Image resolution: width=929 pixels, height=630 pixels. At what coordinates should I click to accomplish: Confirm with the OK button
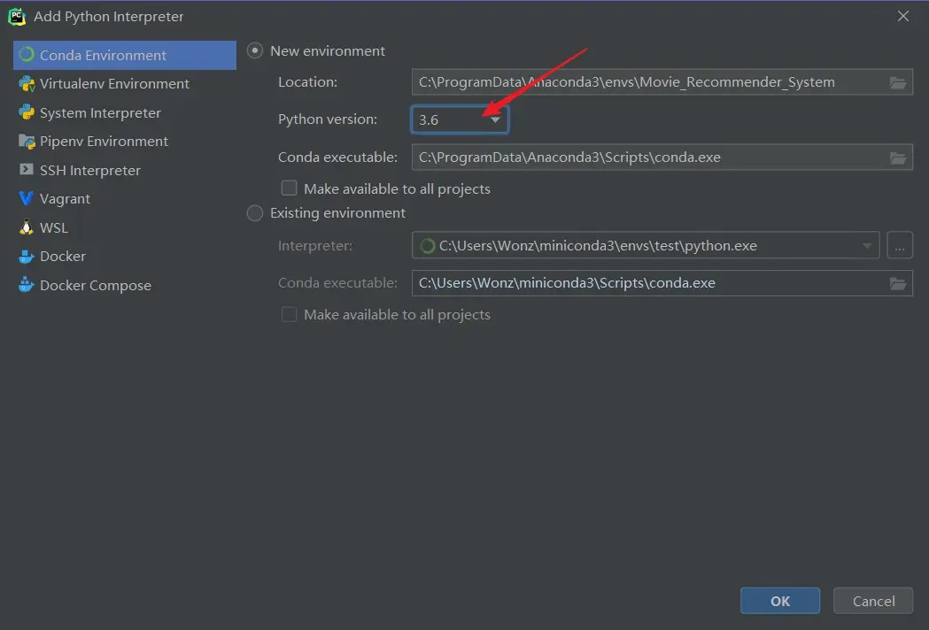(x=779, y=601)
